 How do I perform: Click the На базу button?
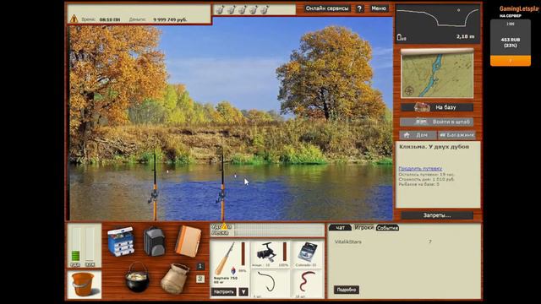click(437, 107)
